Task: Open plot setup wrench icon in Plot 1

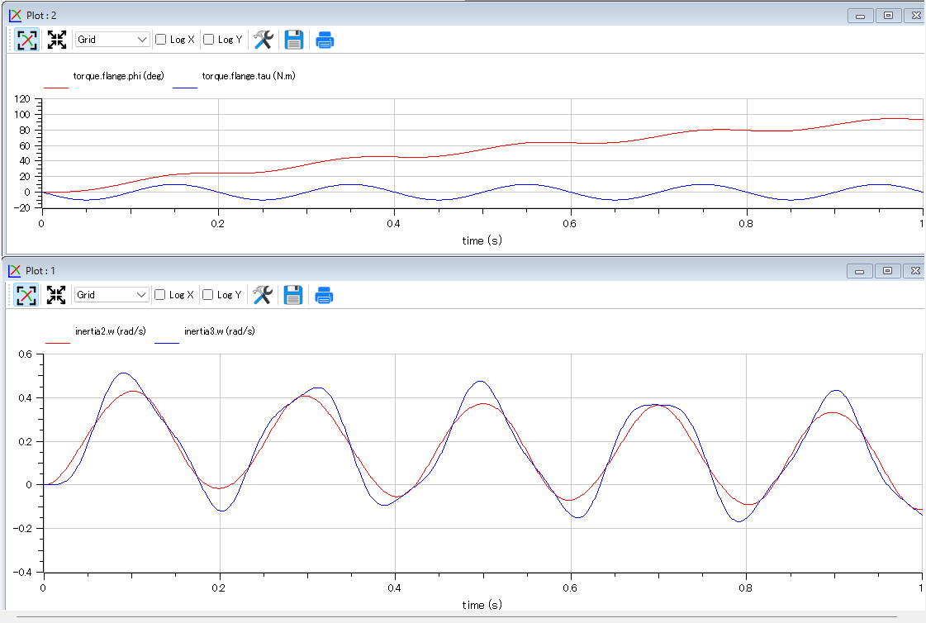Action: tap(263, 295)
